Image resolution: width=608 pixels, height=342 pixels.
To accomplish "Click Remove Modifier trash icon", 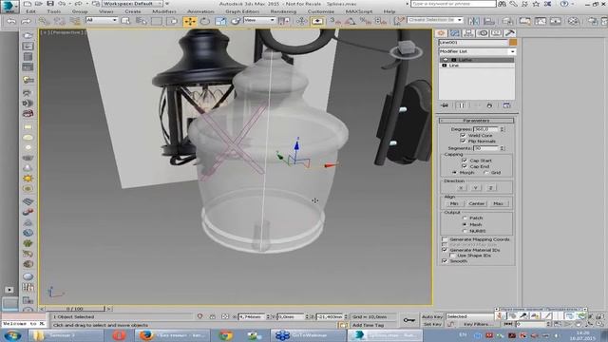I will [x=490, y=105].
